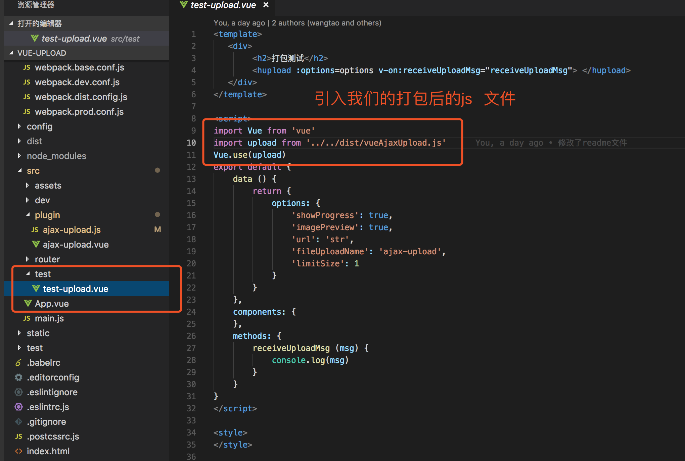This screenshot has width=685, height=461.
Task: Close the test-upload.vue editor tab
Action: [x=266, y=5]
